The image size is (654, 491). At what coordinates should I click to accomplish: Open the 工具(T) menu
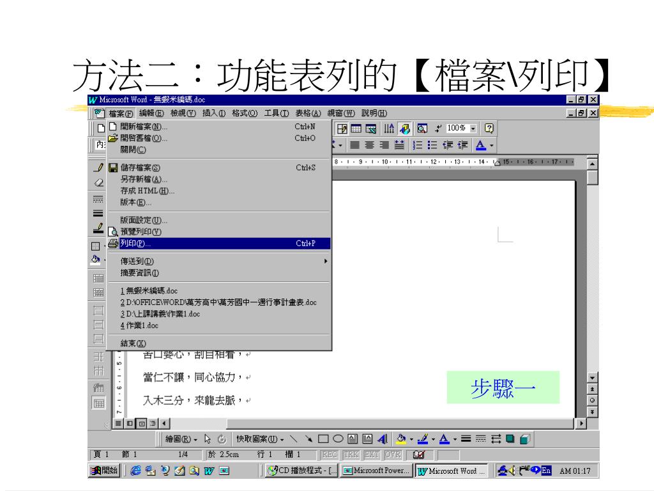(x=277, y=113)
